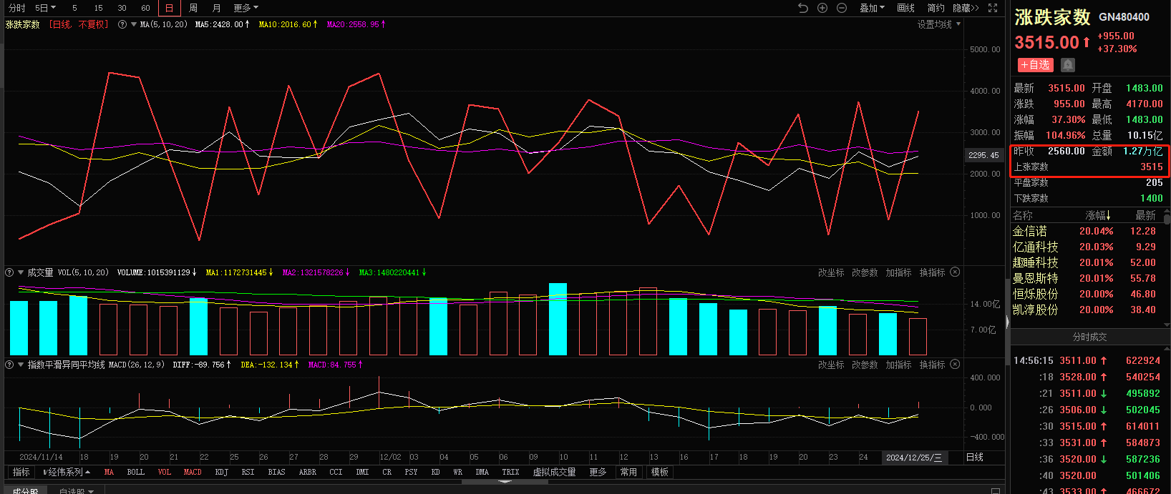The height and width of the screenshot is (494, 1171).
Task: Switch to the 周 weekly chart tab
Action: [x=193, y=8]
